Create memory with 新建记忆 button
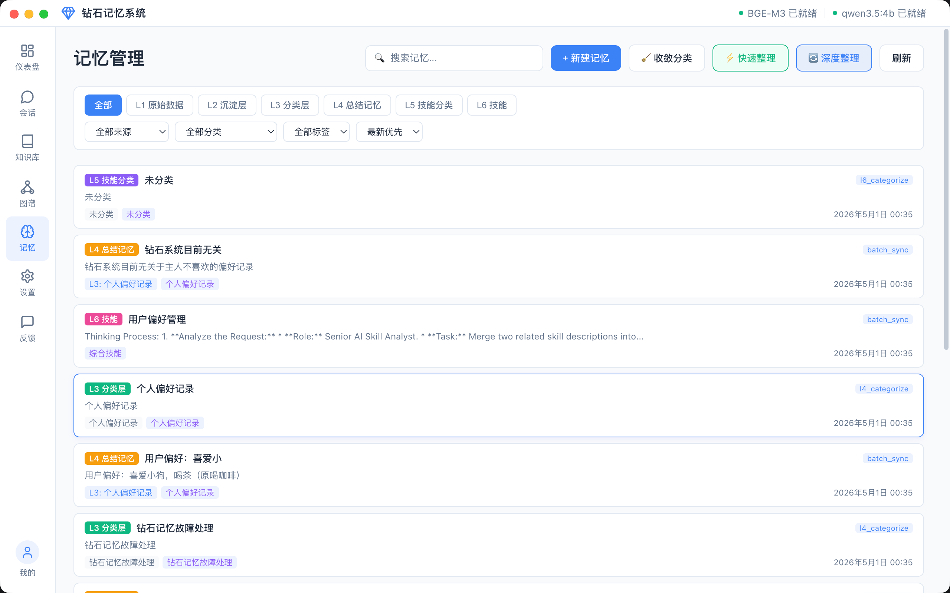The width and height of the screenshot is (950, 593). tap(585, 58)
